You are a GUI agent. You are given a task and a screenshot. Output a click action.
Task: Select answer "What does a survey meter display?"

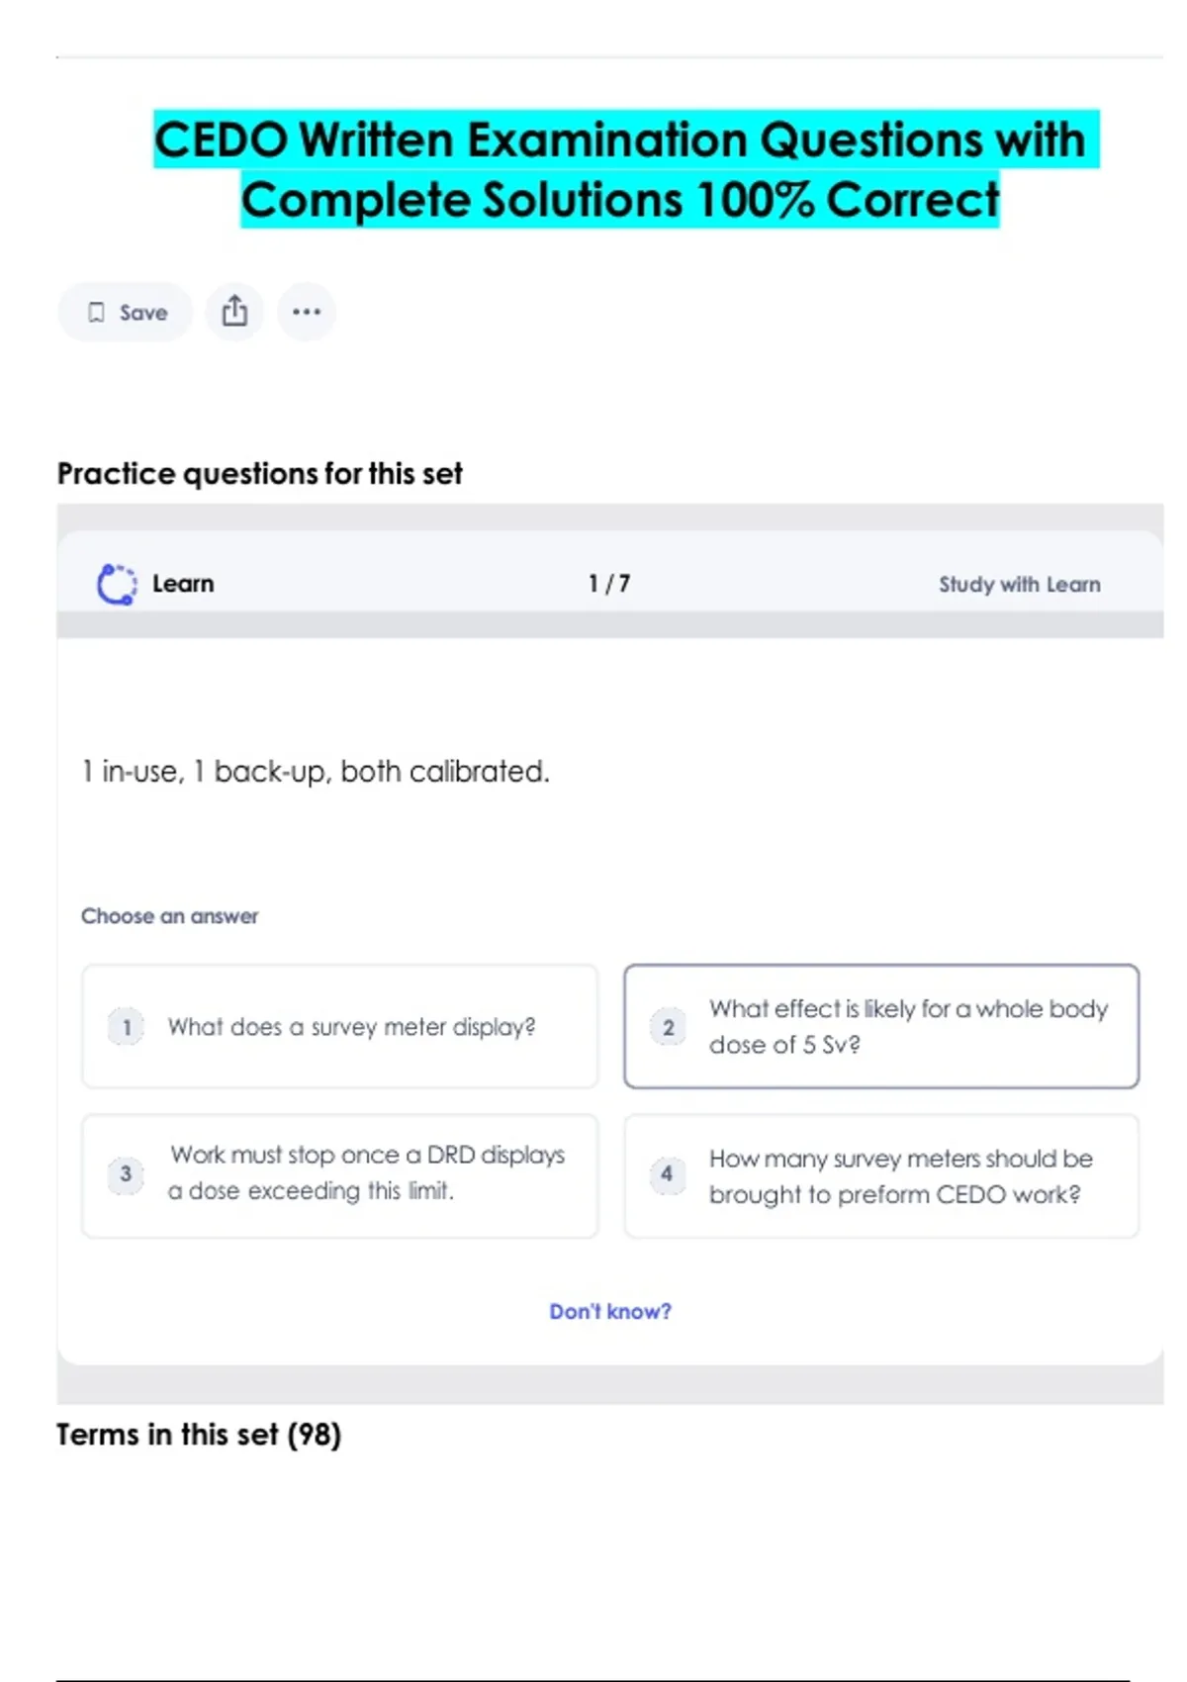tap(351, 1027)
